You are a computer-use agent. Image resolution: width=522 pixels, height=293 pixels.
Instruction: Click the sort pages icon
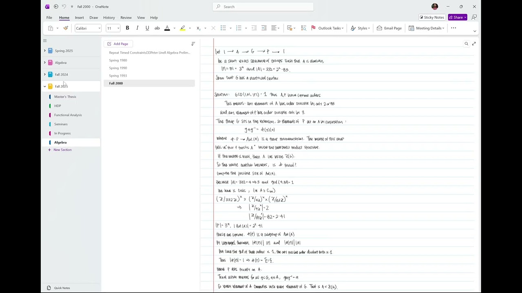(x=193, y=44)
